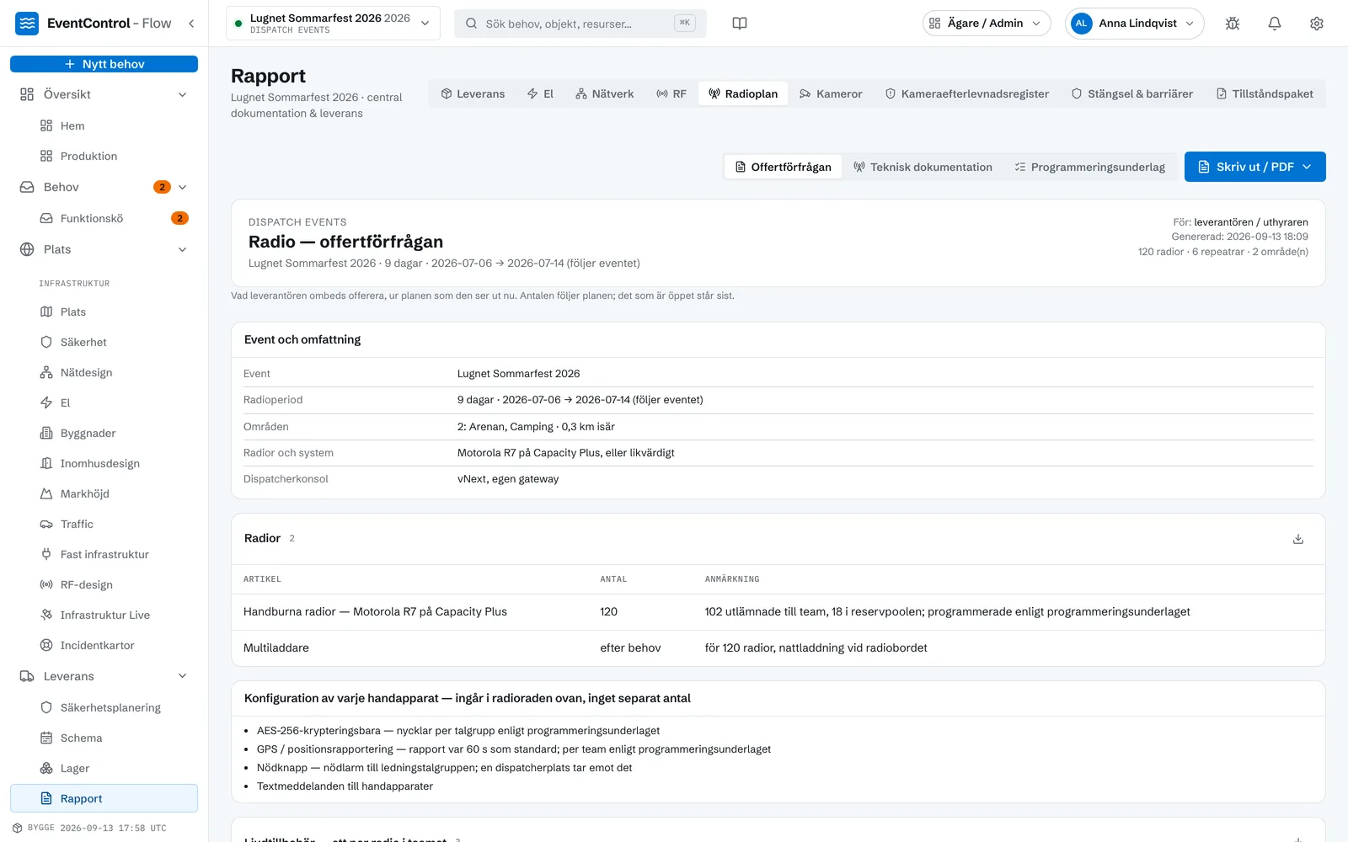Open the Lugnet Sommarfest 2026 event dropdown
1348x842 pixels.
[x=333, y=24]
